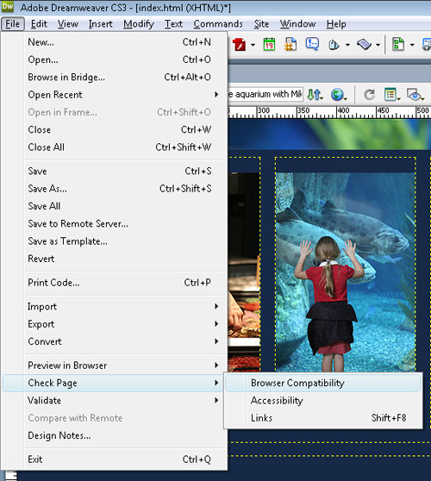Open the Insert menu
This screenshot has width=431, height=481.
pos(101,24)
